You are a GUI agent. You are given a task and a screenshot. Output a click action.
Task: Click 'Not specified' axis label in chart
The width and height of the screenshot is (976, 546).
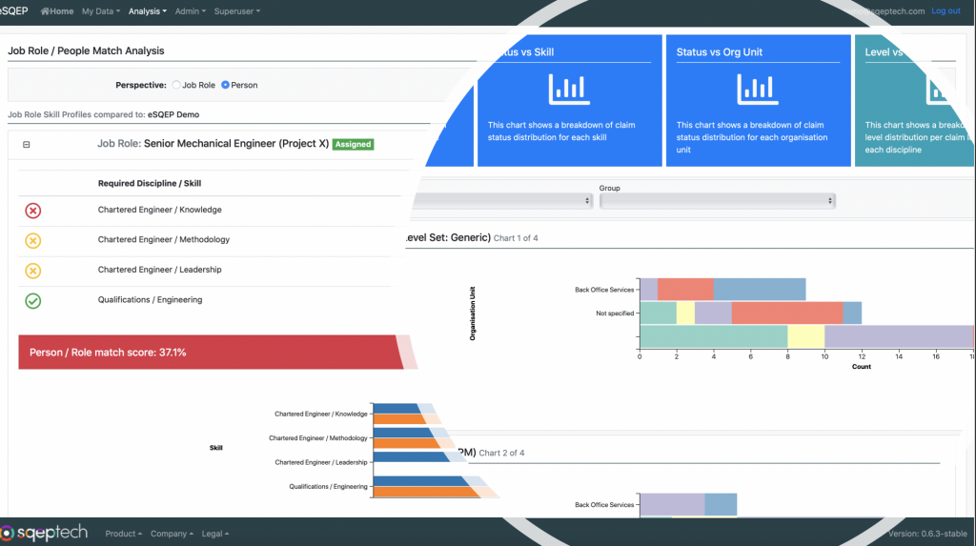(x=615, y=313)
